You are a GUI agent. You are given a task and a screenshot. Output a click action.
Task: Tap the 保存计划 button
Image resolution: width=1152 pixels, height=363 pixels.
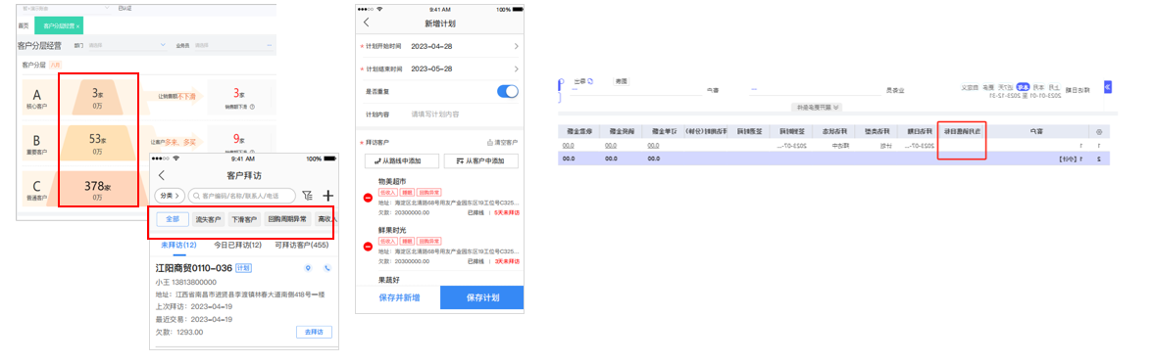[x=482, y=297]
